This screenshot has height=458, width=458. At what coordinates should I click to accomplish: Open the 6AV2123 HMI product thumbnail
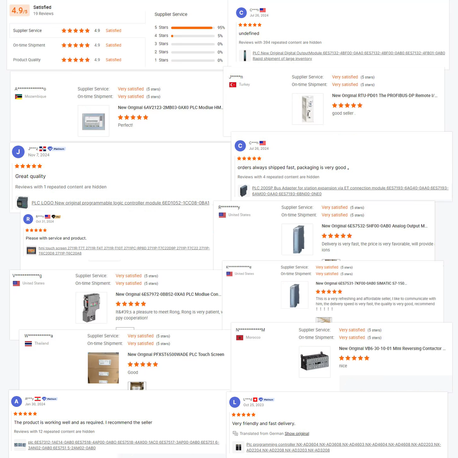[94, 121]
